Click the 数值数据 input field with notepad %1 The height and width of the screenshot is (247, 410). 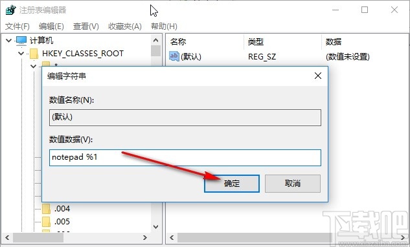pyautogui.click(x=185, y=158)
